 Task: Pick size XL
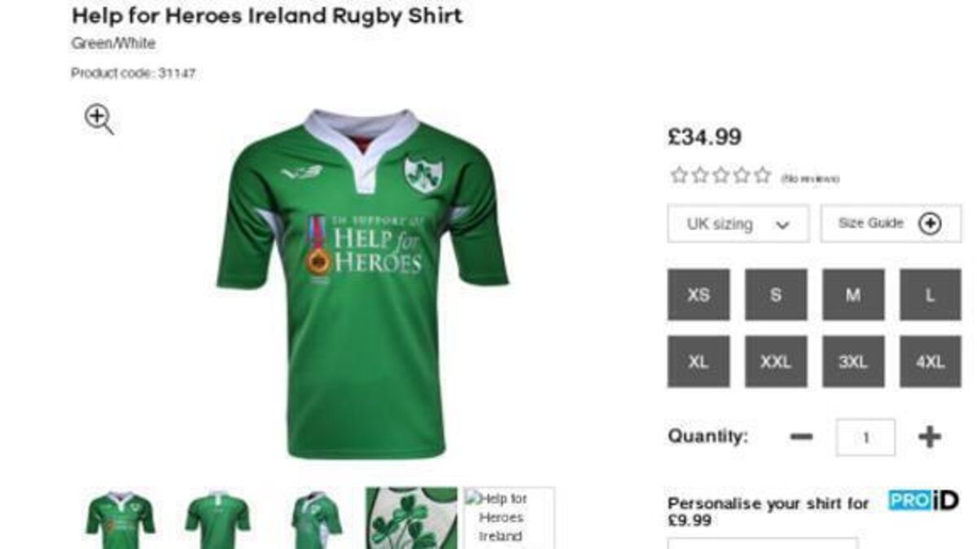[x=699, y=362]
